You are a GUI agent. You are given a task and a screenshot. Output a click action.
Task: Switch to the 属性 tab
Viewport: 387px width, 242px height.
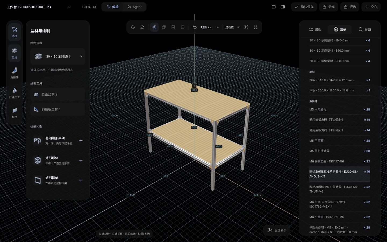tap(315, 30)
